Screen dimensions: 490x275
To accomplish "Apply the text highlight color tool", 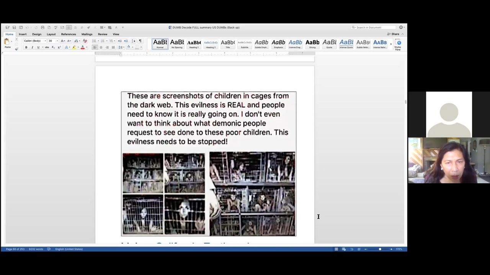I will click(74, 47).
